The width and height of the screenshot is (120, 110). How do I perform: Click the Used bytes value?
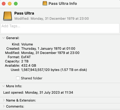[54, 70]
